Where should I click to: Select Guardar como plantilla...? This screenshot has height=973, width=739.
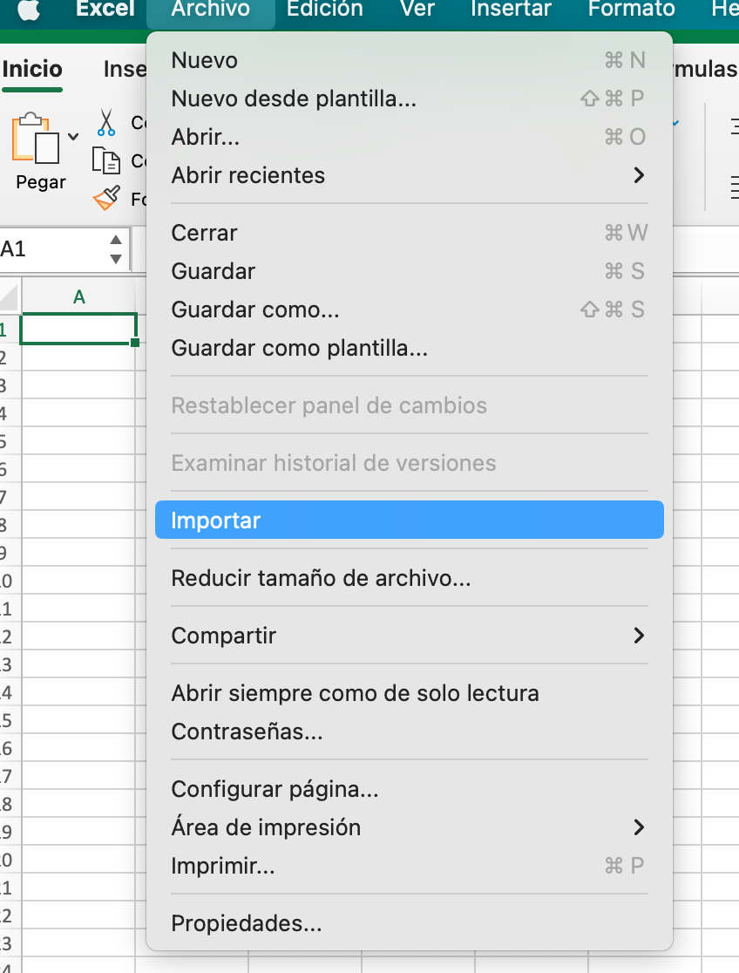[x=410, y=348]
